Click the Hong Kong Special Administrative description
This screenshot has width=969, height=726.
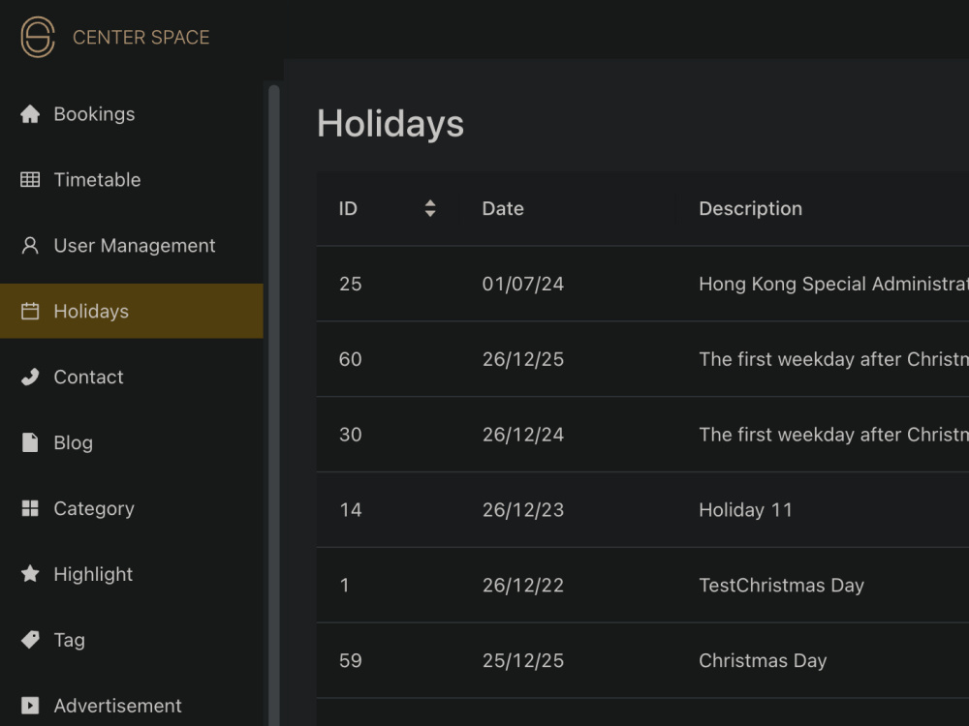pyautogui.click(x=833, y=284)
